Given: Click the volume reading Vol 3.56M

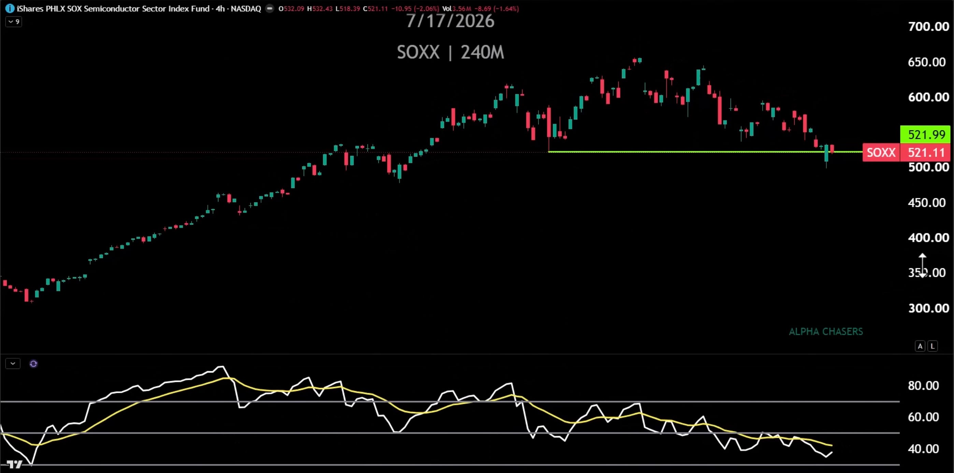Looking at the screenshot, I should pyautogui.click(x=457, y=9).
